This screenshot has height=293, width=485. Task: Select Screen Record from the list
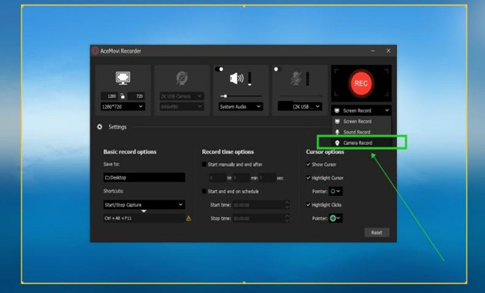click(361, 122)
